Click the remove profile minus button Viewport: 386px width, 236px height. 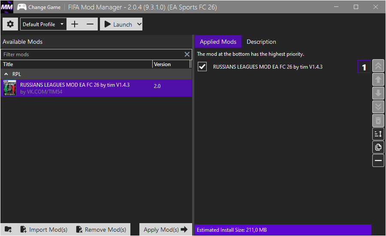coord(90,24)
